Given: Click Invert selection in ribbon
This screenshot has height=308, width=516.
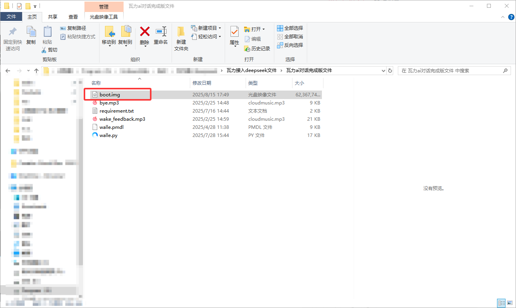Looking at the screenshot, I should (x=290, y=45).
